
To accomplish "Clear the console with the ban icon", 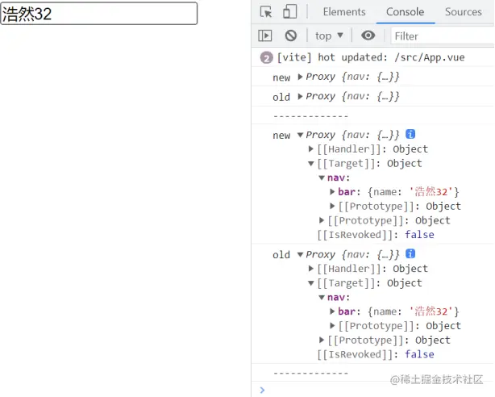I will (x=291, y=36).
